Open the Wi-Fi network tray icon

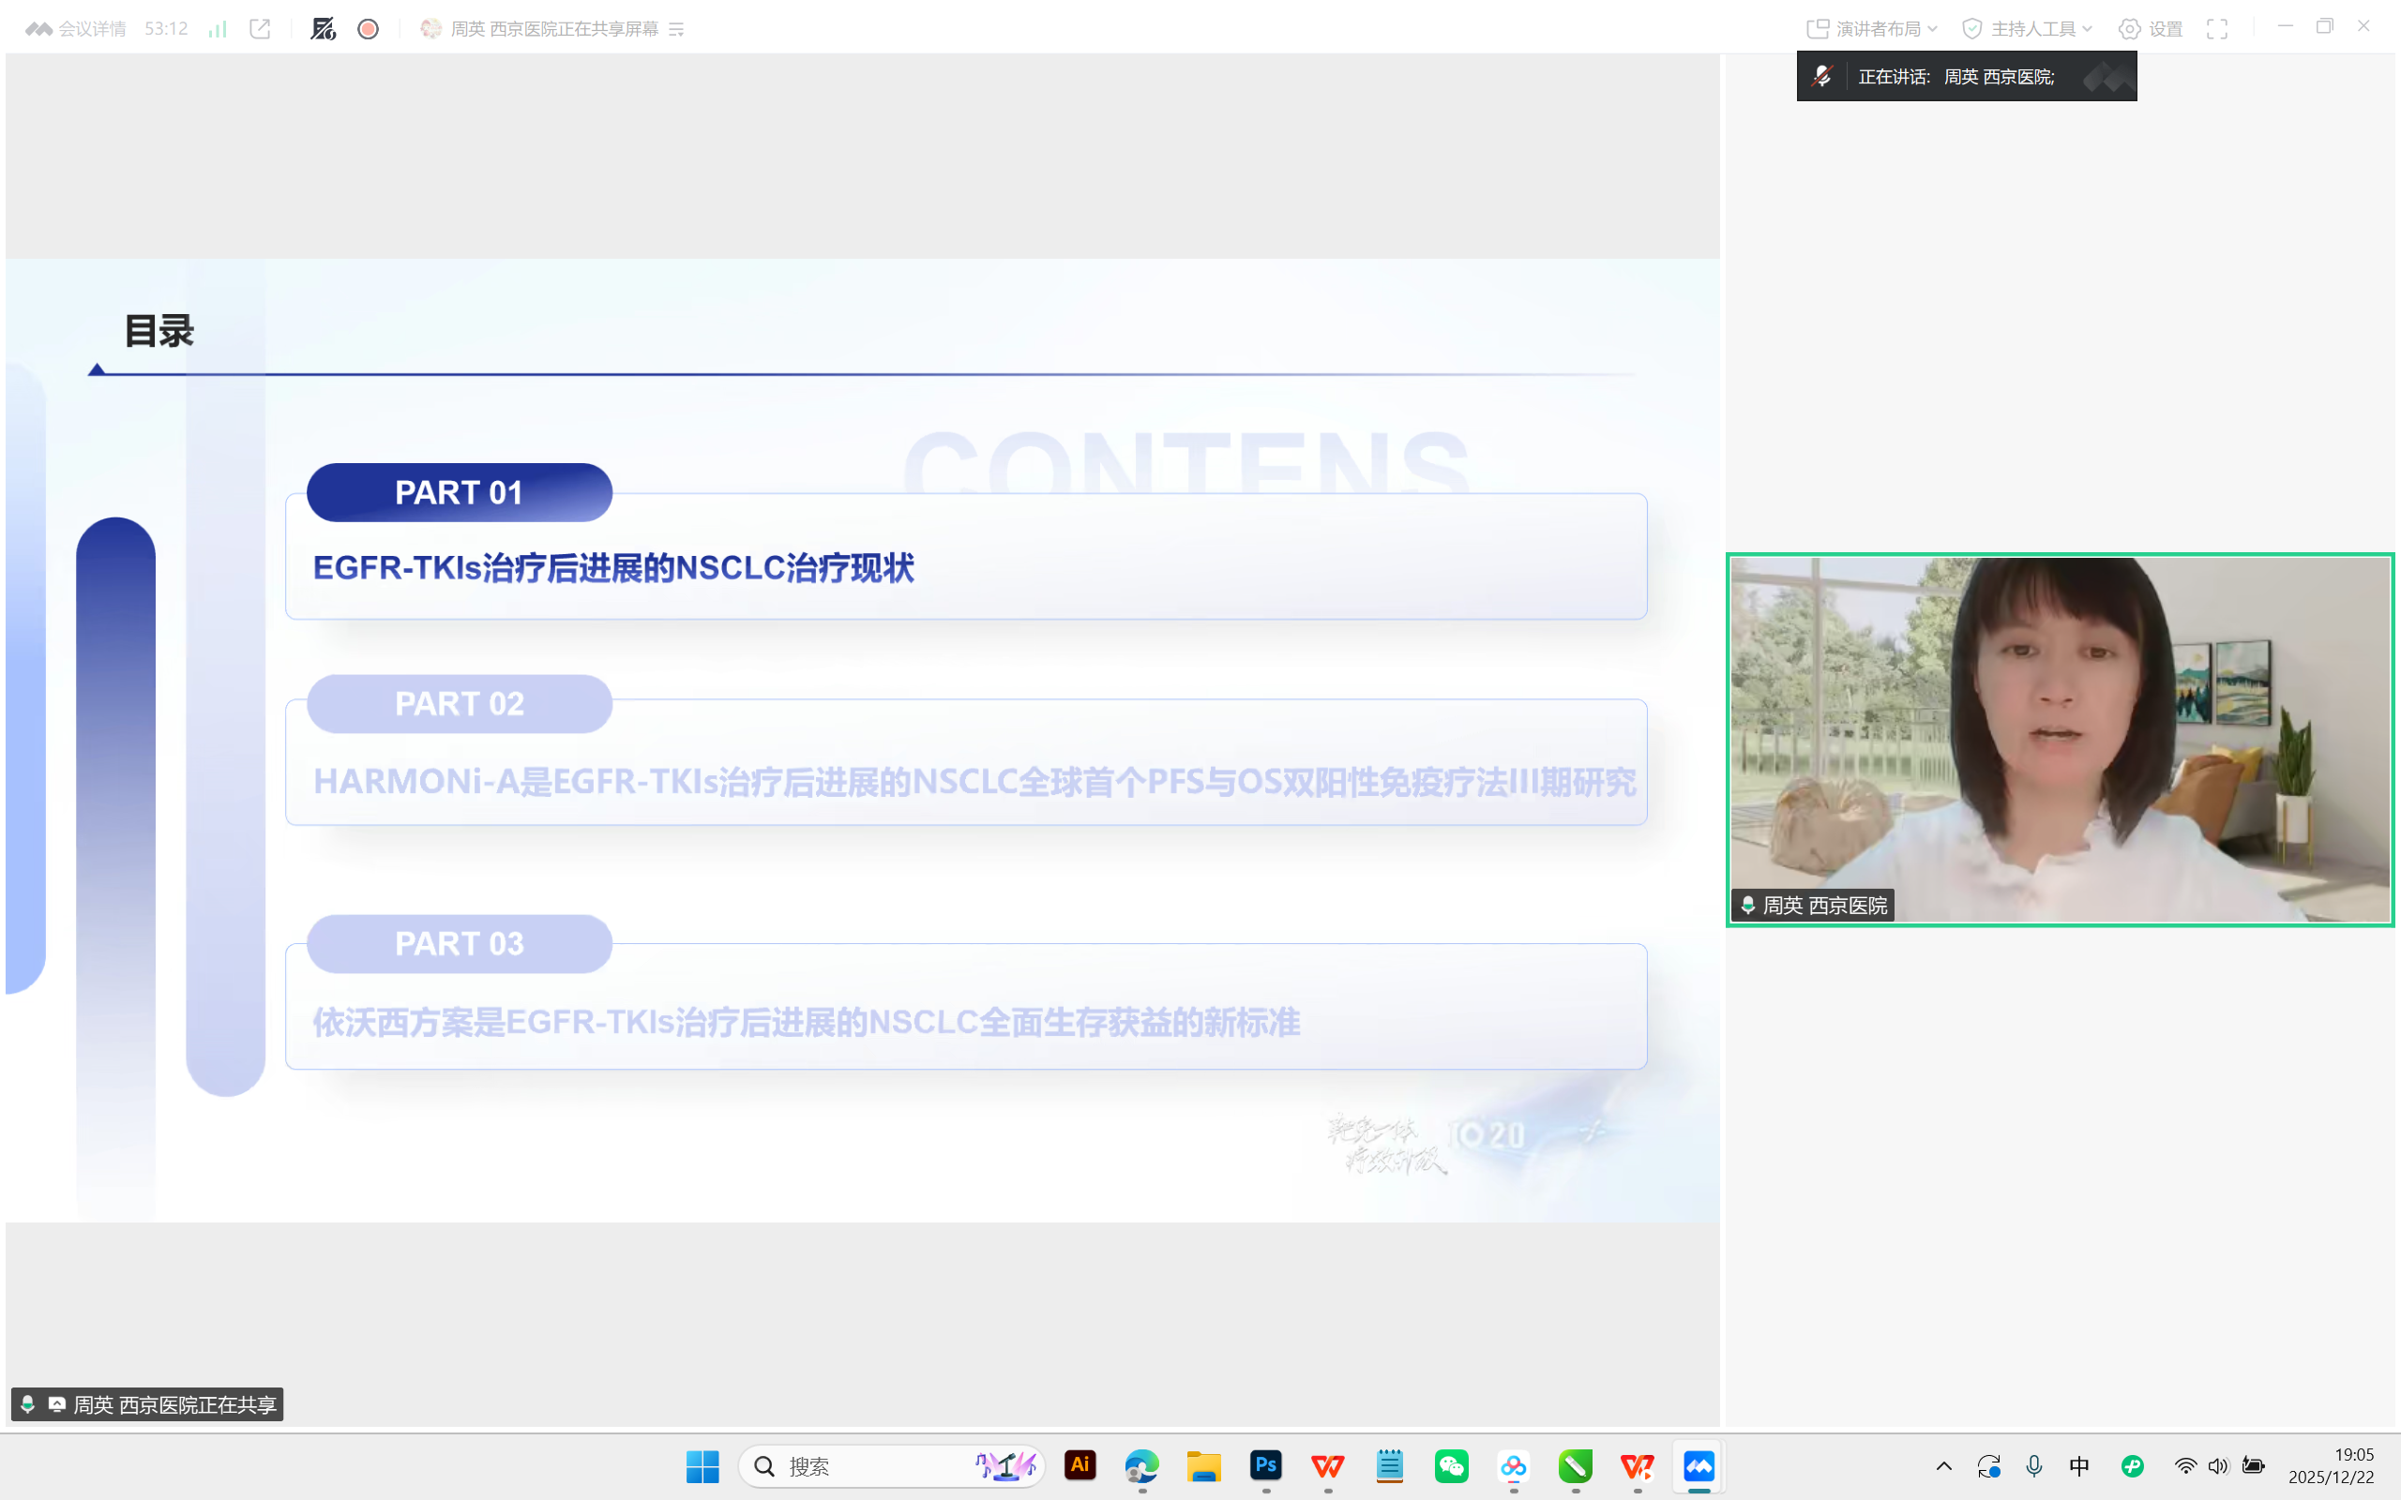tap(2184, 1466)
